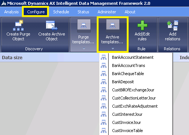Open the Schedule tab
The width and height of the screenshot is (189, 135).
pos(61,12)
